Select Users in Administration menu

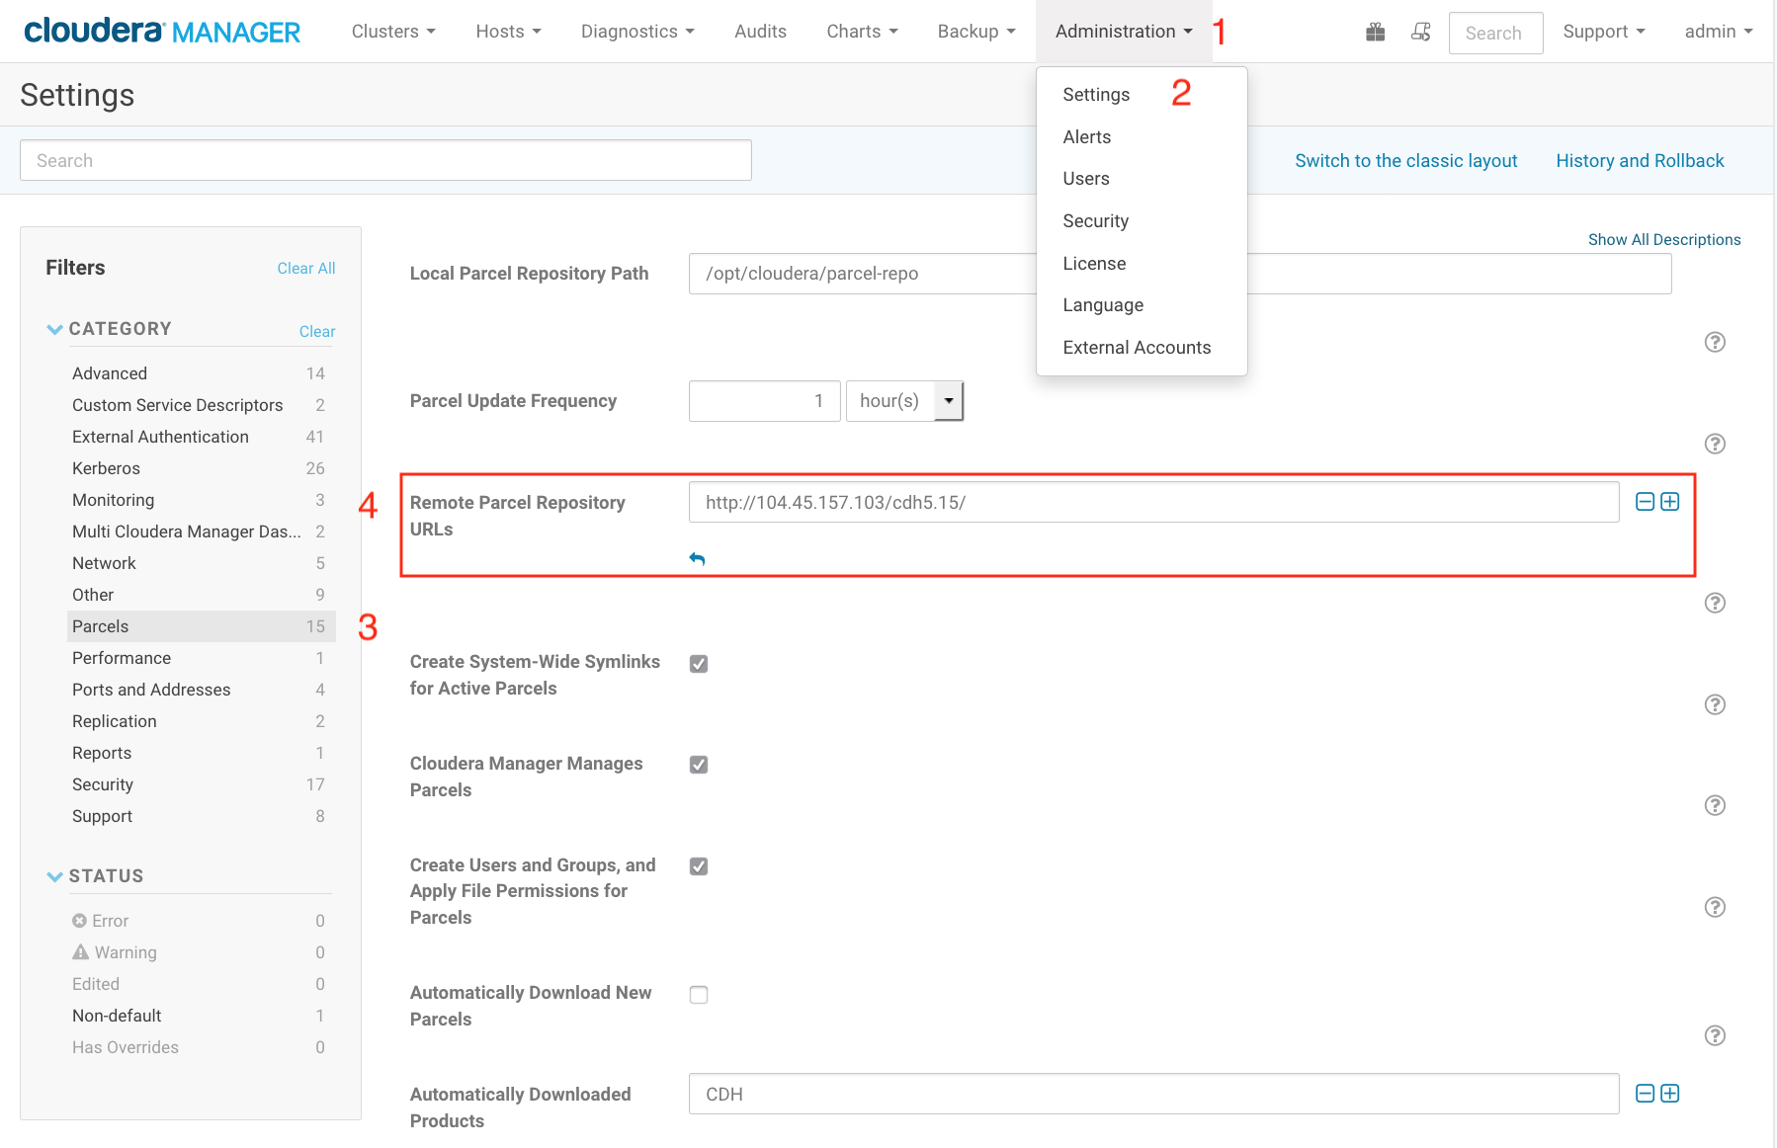pyautogui.click(x=1086, y=179)
